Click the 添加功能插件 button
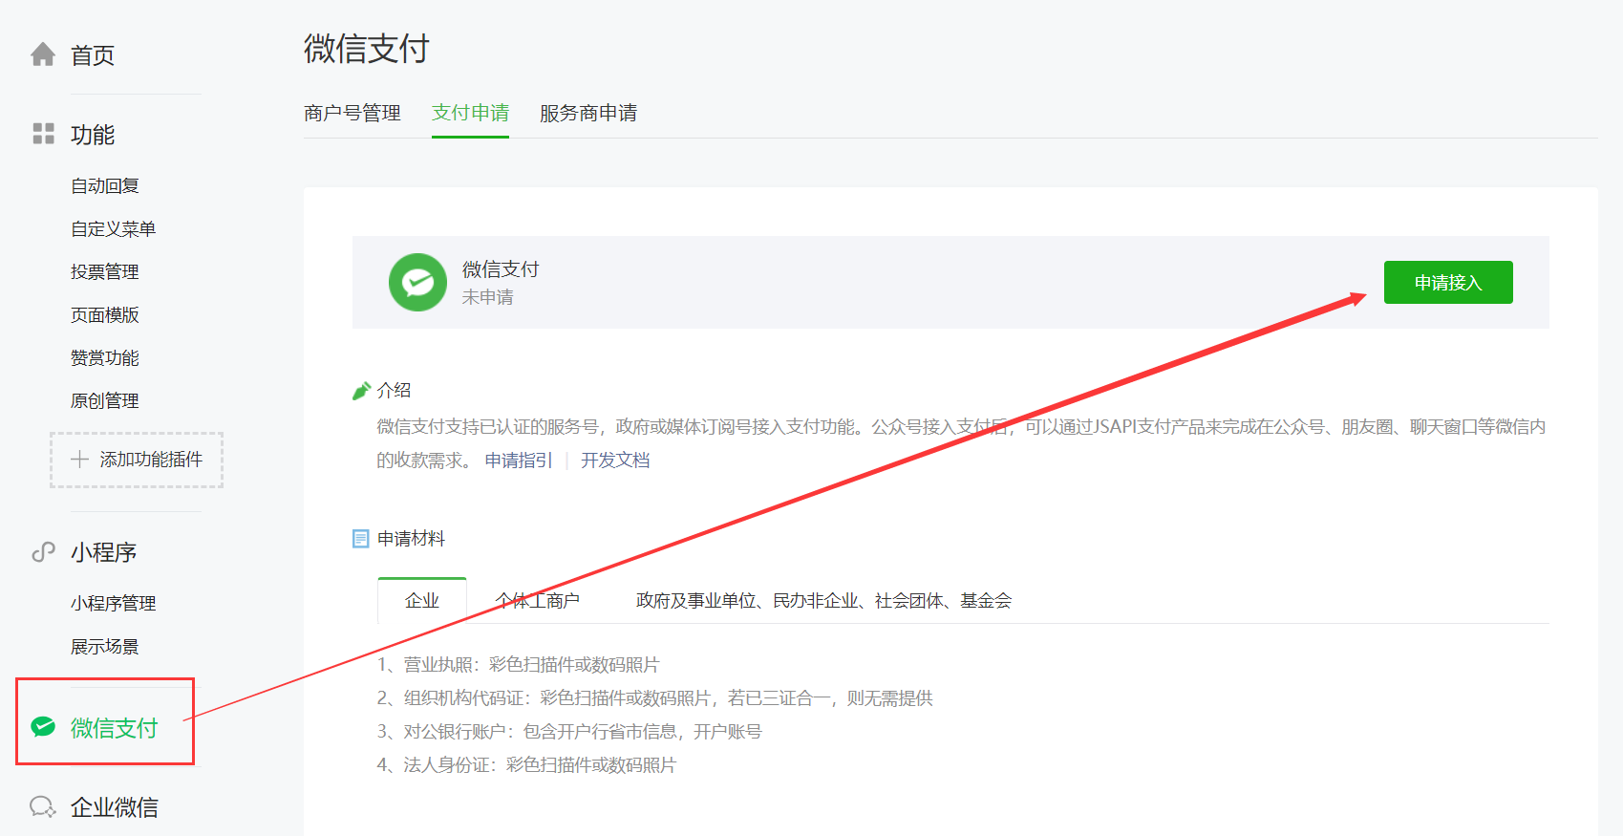This screenshot has height=836, width=1623. point(137,460)
